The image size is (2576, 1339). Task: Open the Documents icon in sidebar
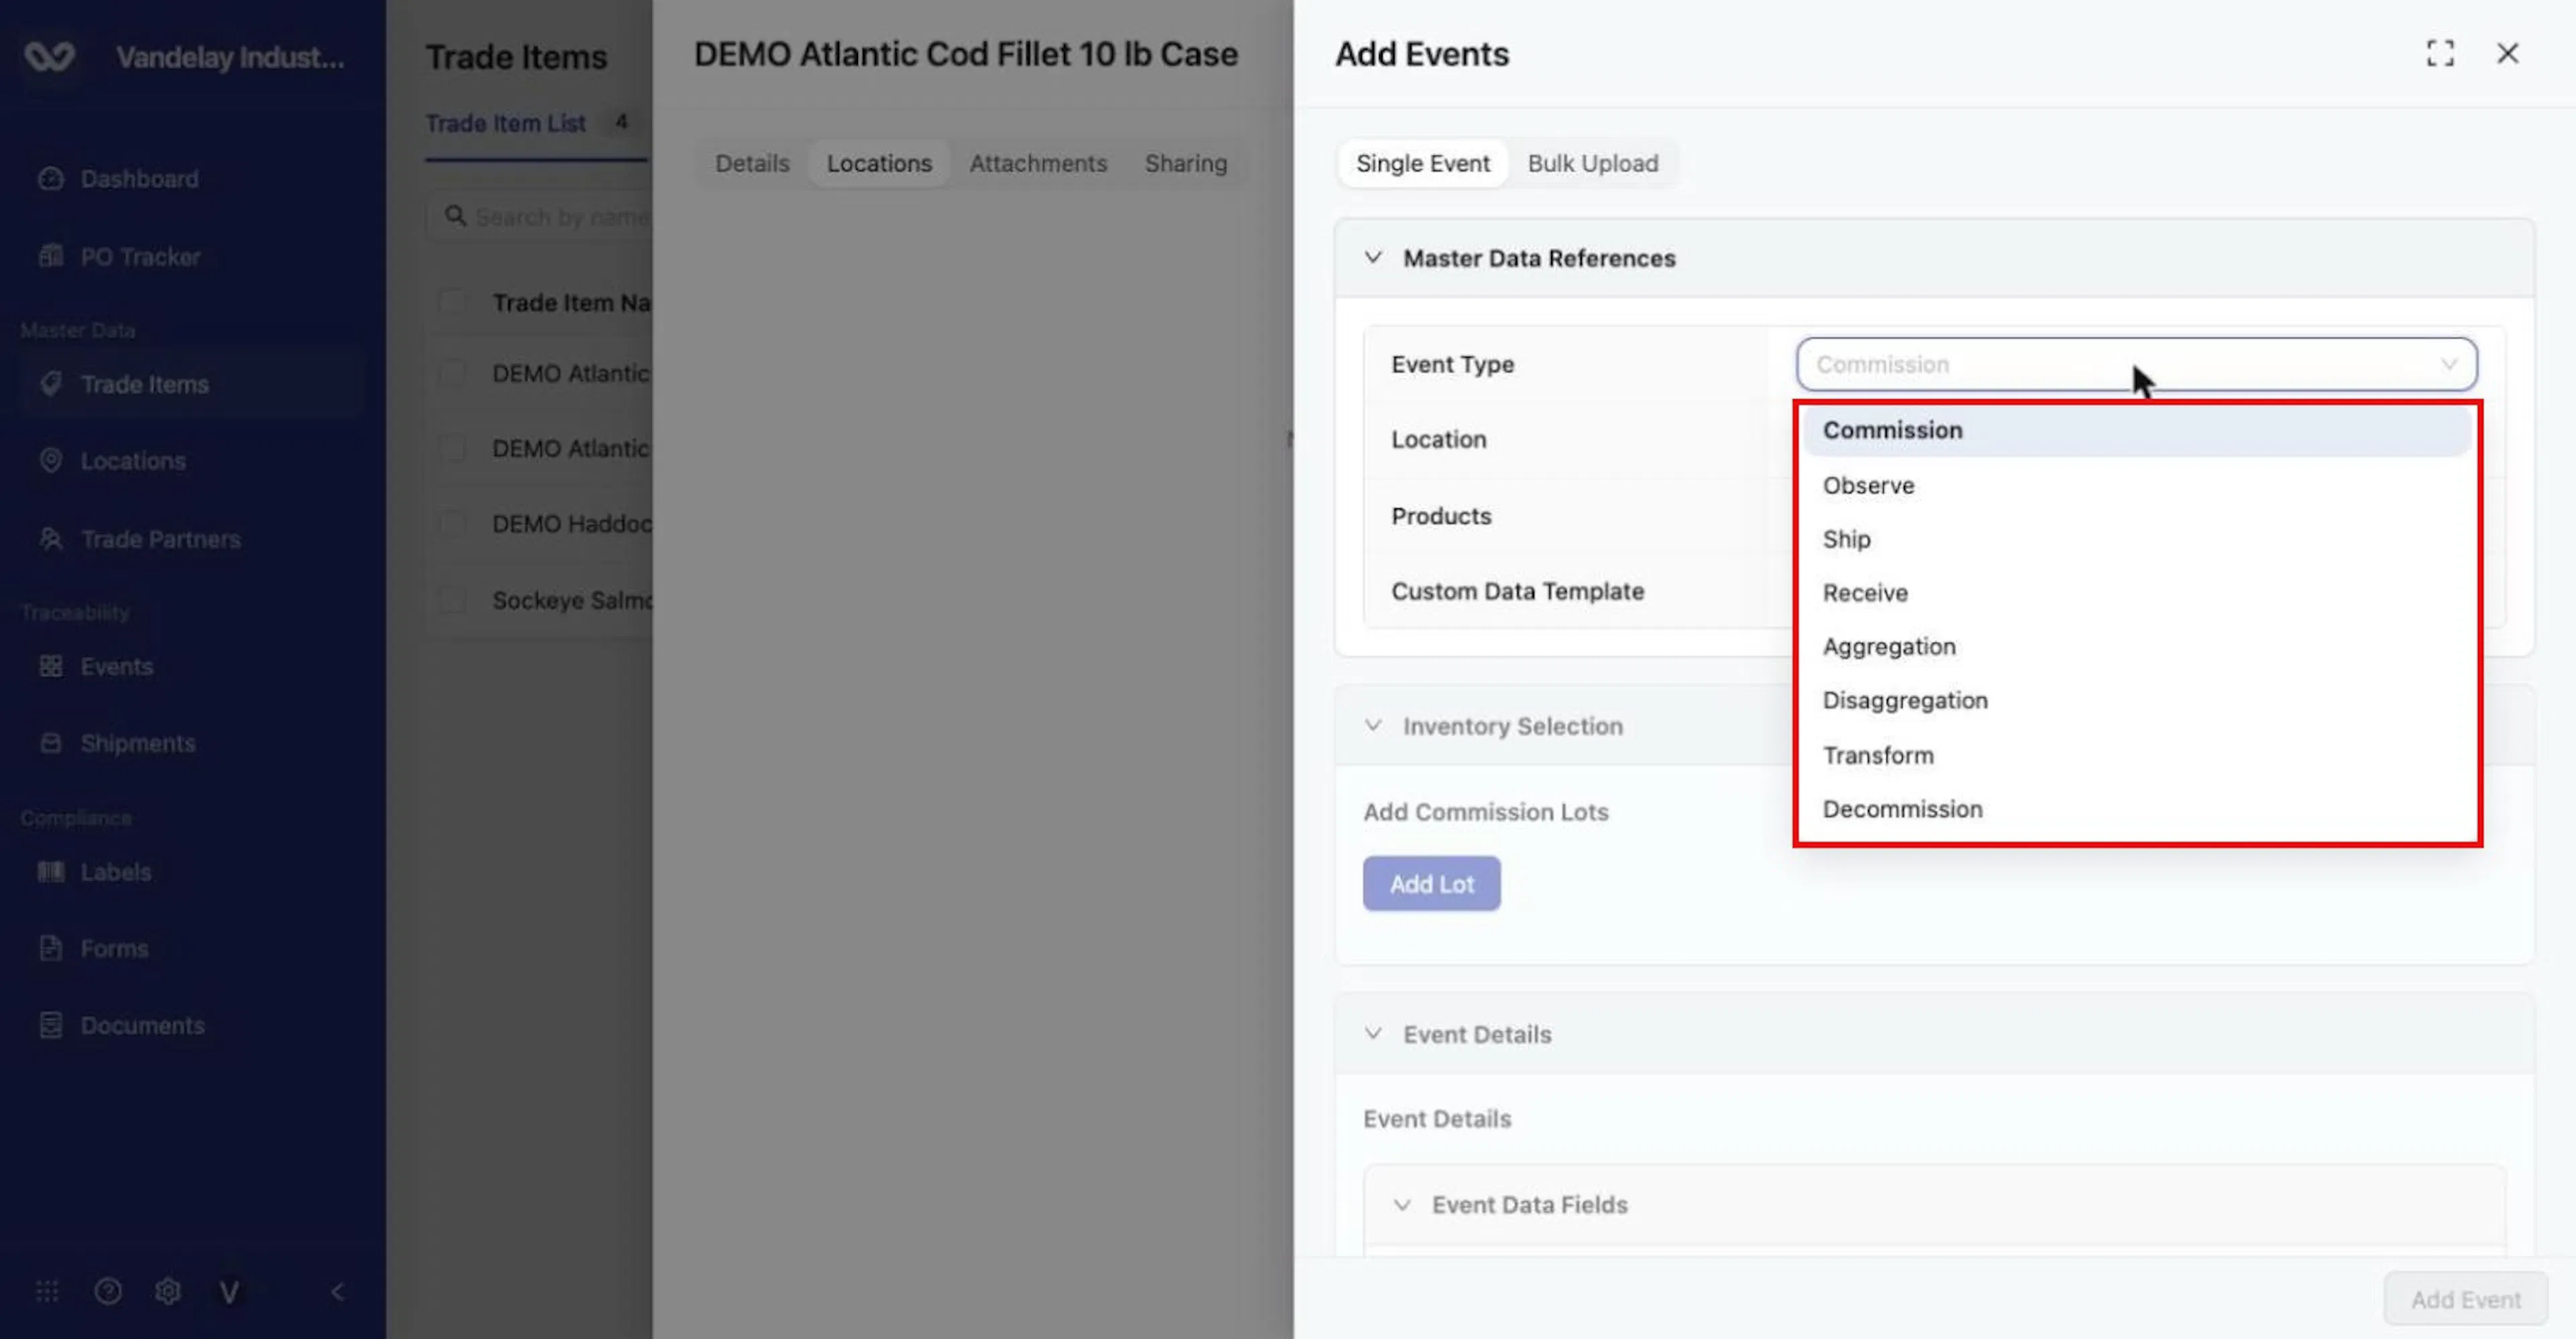[x=51, y=1025]
